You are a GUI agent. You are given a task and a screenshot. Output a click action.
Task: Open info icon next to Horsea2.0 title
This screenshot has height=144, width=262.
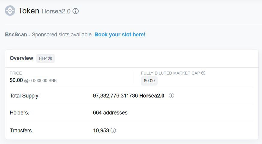76,11
